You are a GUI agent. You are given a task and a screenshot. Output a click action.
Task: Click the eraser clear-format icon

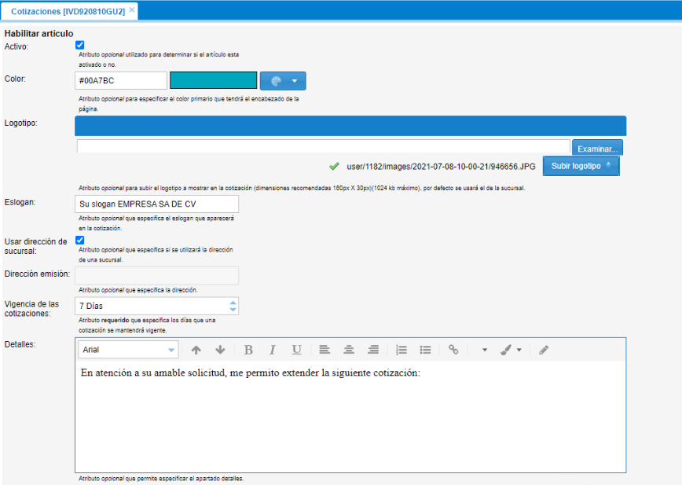(544, 350)
